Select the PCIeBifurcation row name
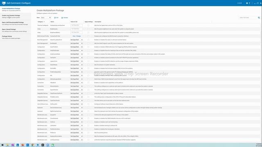Image resolution: width=262 pixels, height=147 pixels. [54, 97]
